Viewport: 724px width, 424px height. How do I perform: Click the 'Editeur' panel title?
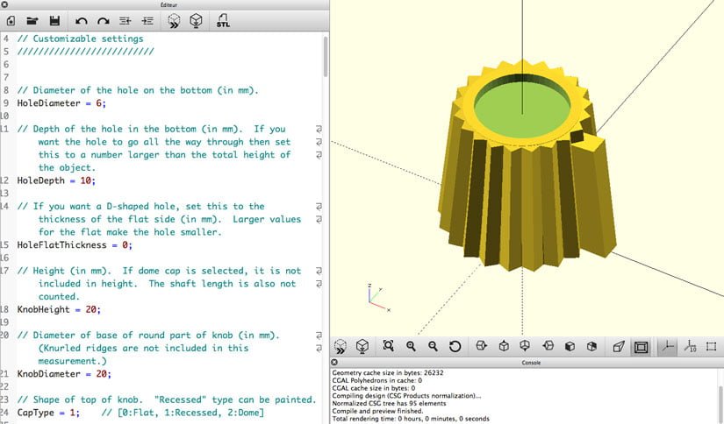168,4
